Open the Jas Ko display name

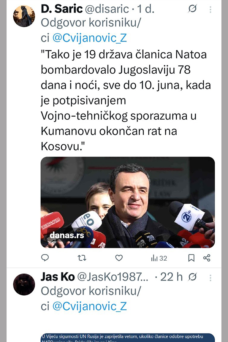point(58,277)
